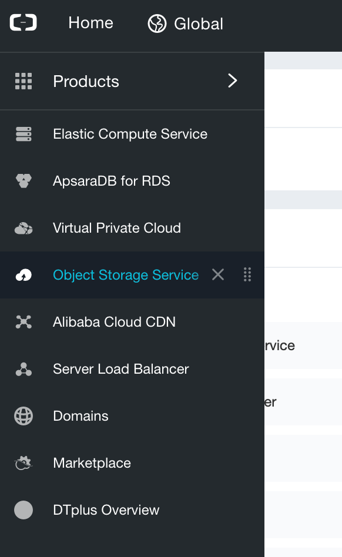Click the DTplus Overview icon
This screenshot has width=342, height=557.
point(23,509)
